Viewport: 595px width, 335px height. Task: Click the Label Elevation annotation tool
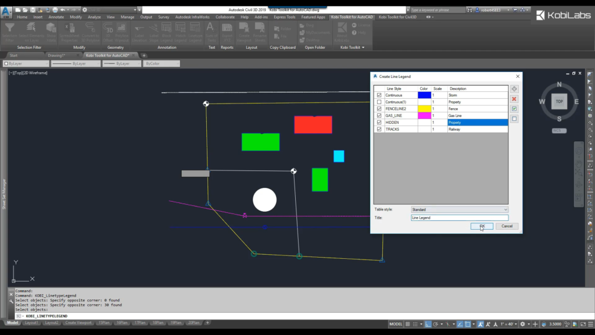pyautogui.click(x=139, y=33)
